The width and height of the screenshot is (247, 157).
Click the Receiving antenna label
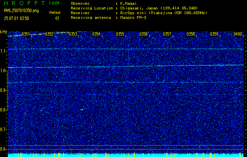point(91,18)
